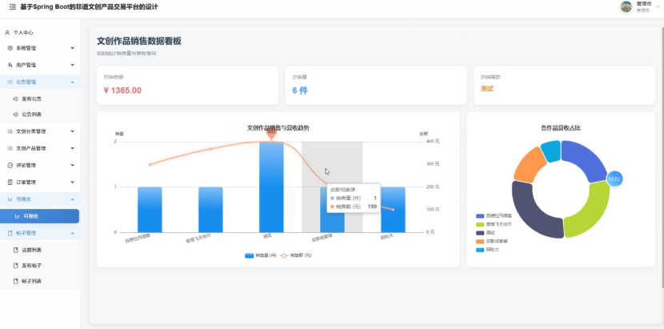Click the list icon beside 文创产品管理

(x=10, y=148)
